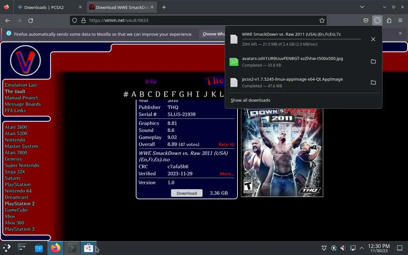Open the system settings taskbar icon

[22, 248]
